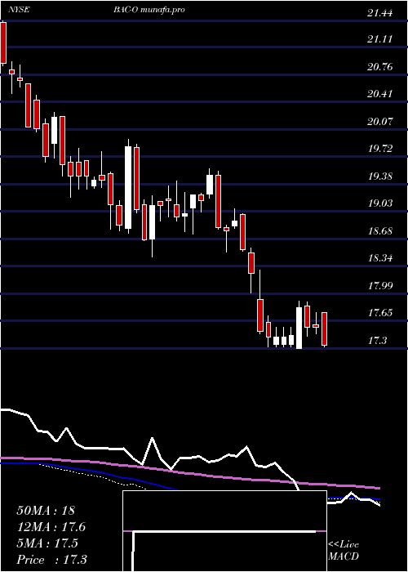Click the 20.07 price axis label
The height and width of the screenshot is (572, 408).
(380, 122)
